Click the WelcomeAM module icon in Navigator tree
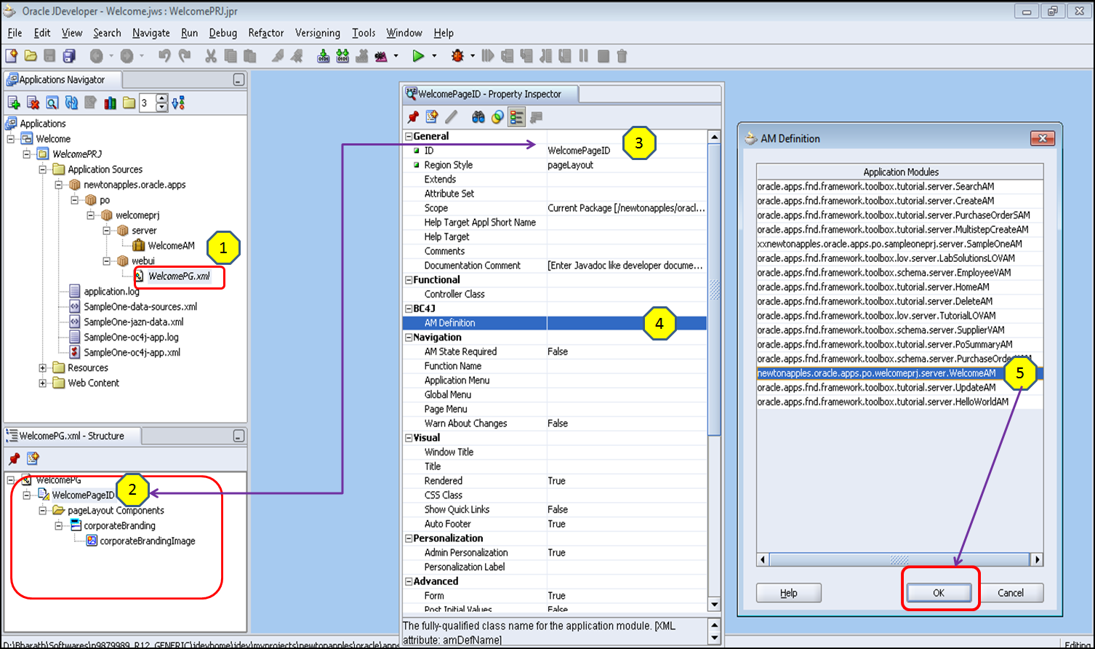Screen dimensions: 1095x649 tap(139, 245)
